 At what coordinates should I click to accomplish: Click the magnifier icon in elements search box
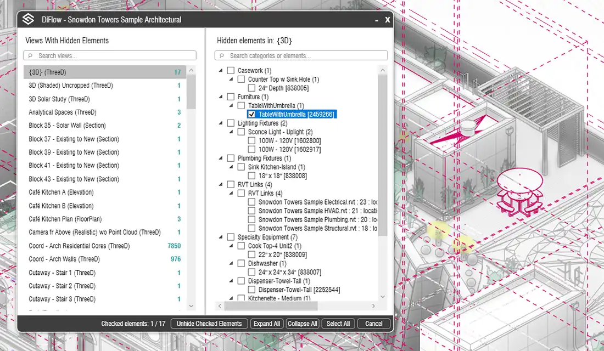pos(221,56)
